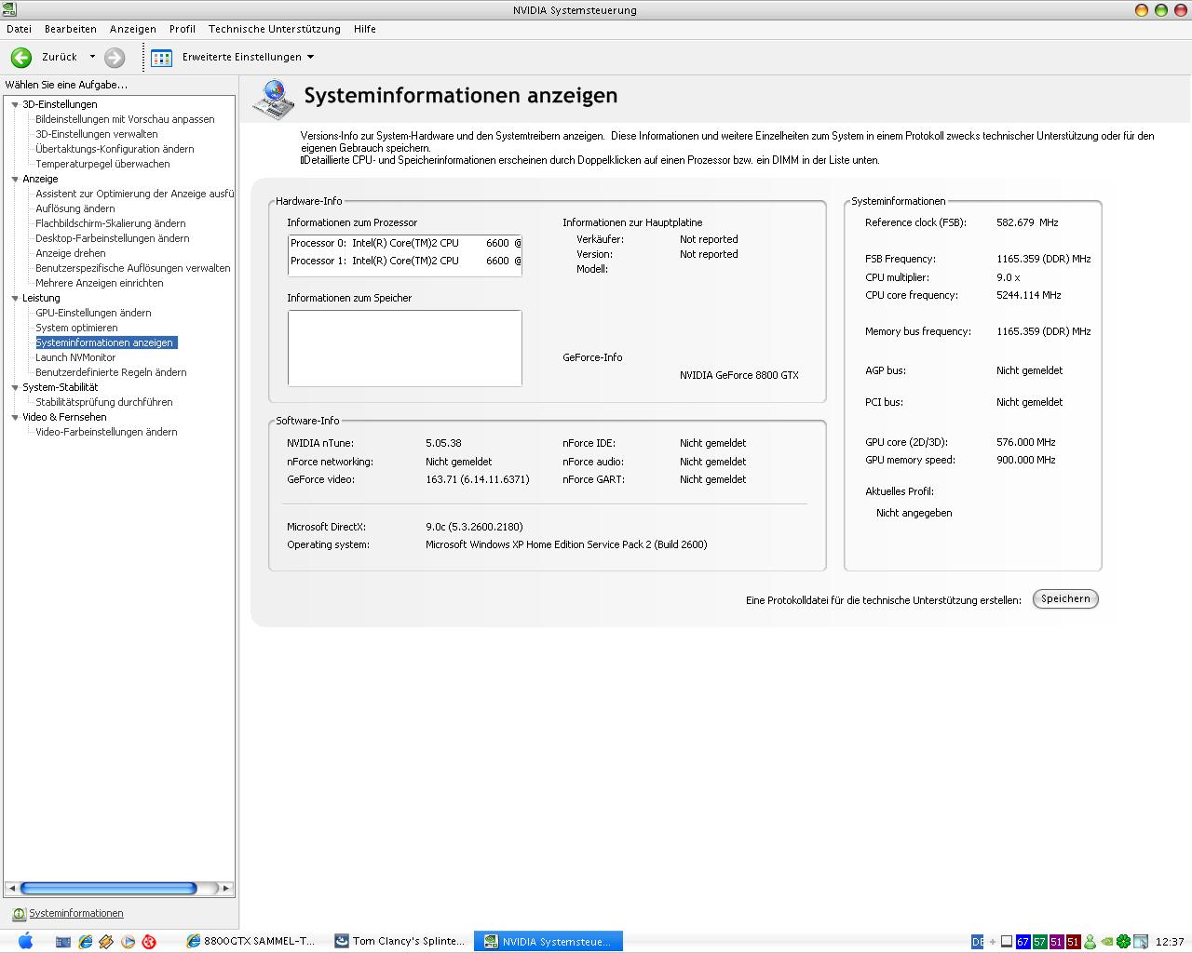1192x953 pixels.
Task: Collapse the Video & Fernsehen tree node
Action: tap(15, 417)
